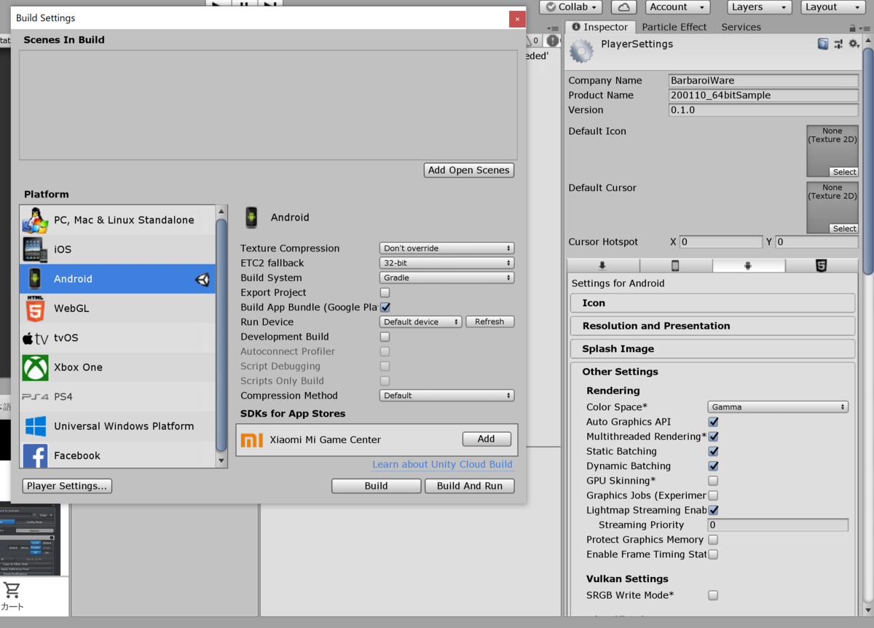Select the PC, Mac & Linux Standalone platform icon

pyautogui.click(x=35, y=220)
